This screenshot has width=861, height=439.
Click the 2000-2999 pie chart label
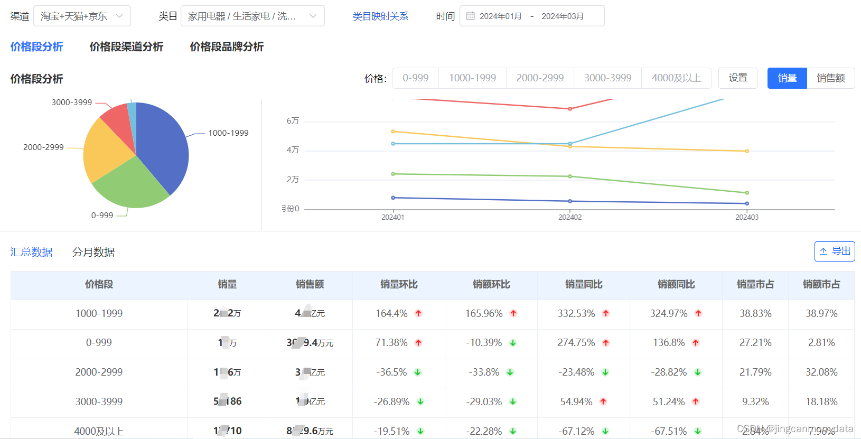pyautogui.click(x=43, y=147)
